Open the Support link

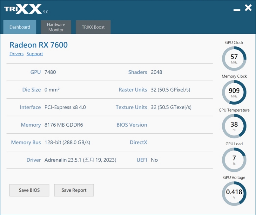point(35,54)
